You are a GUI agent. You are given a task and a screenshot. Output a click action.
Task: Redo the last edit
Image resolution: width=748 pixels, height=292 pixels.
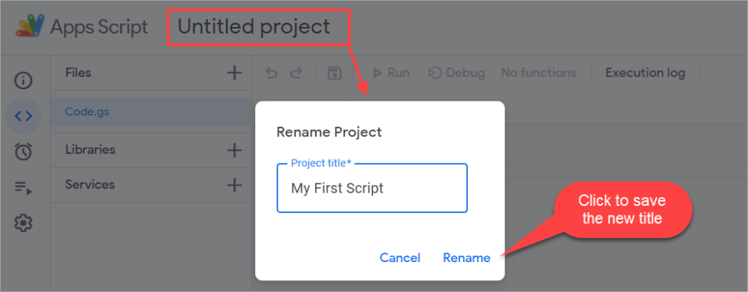click(295, 73)
